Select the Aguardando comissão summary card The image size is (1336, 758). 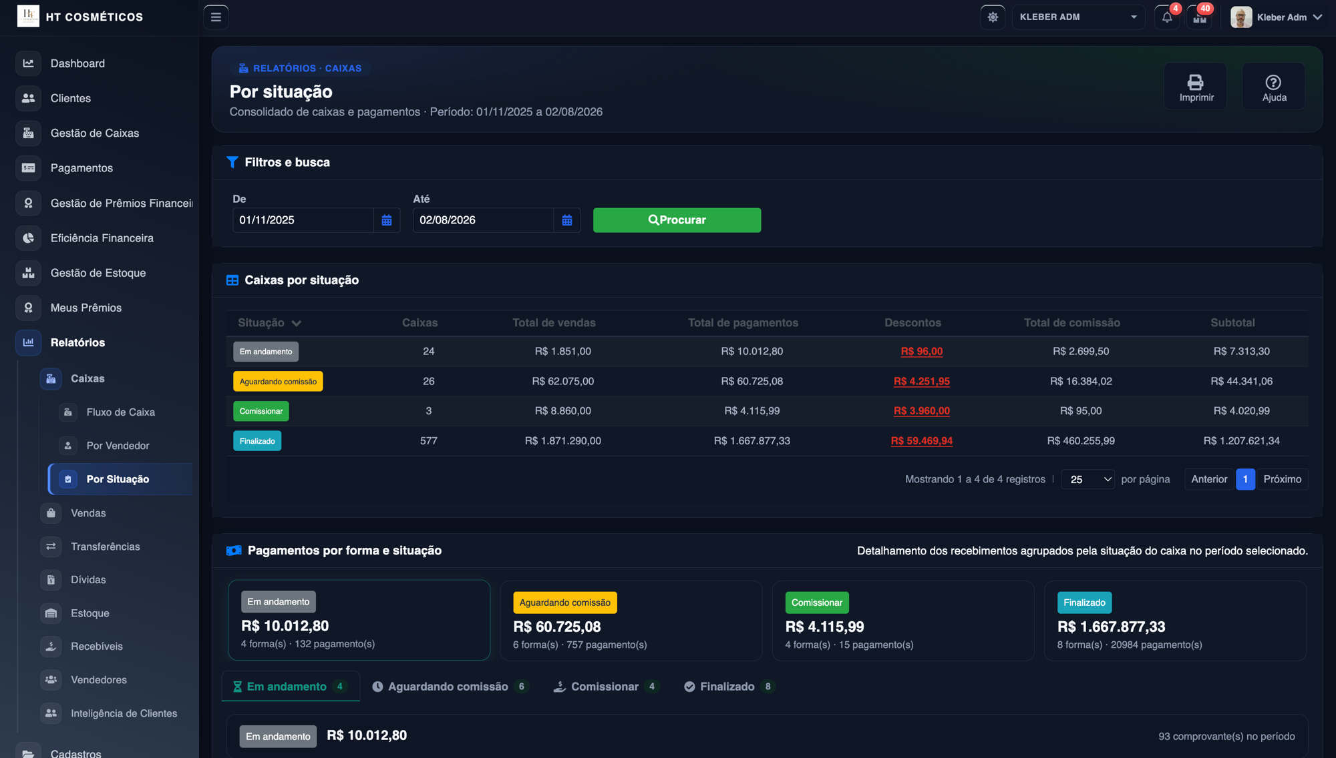(631, 621)
